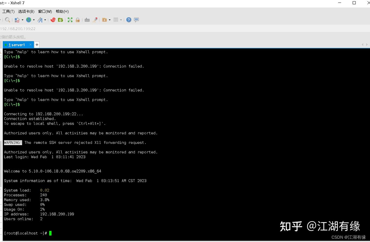Image resolution: width=370 pixels, height=242 pixels.
Task: Open the Find search tool
Action: click(x=7, y=20)
